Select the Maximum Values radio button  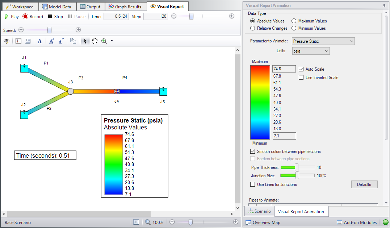point(294,21)
